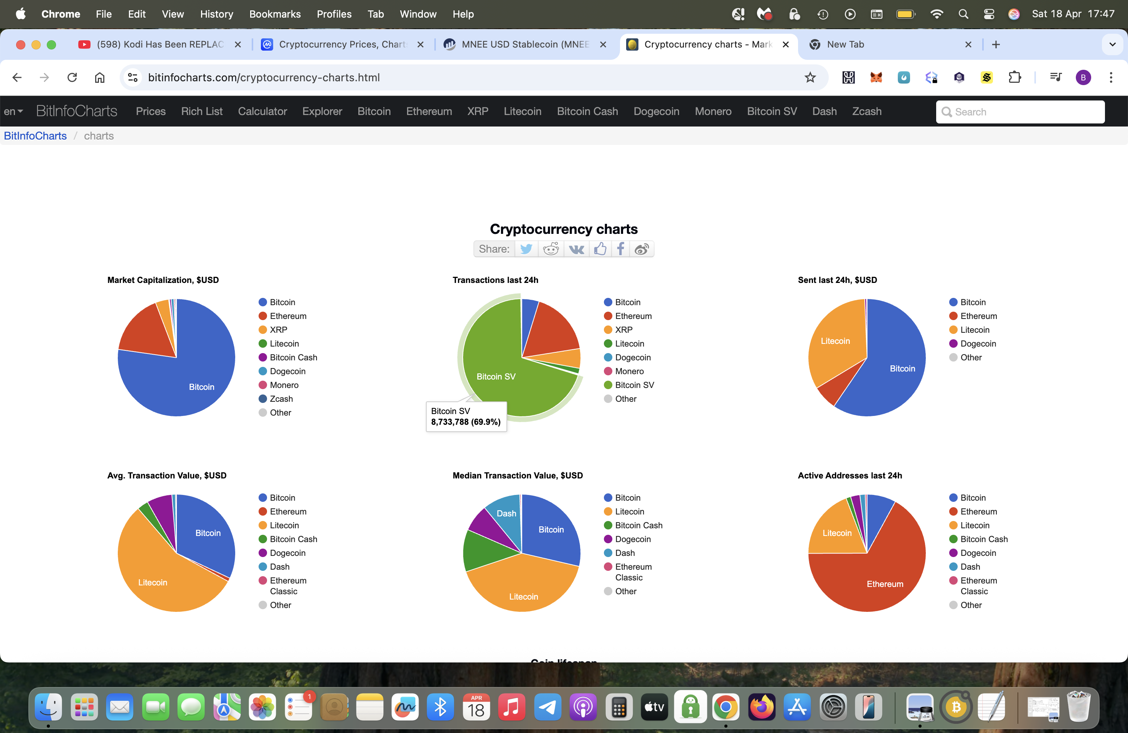The height and width of the screenshot is (733, 1128).
Task: Open the Zcash nav link
Action: point(867,111)
